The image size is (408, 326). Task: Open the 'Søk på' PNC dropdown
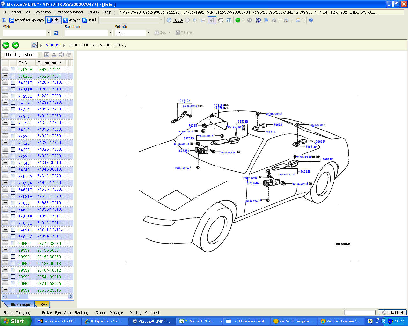coord(148,33)
